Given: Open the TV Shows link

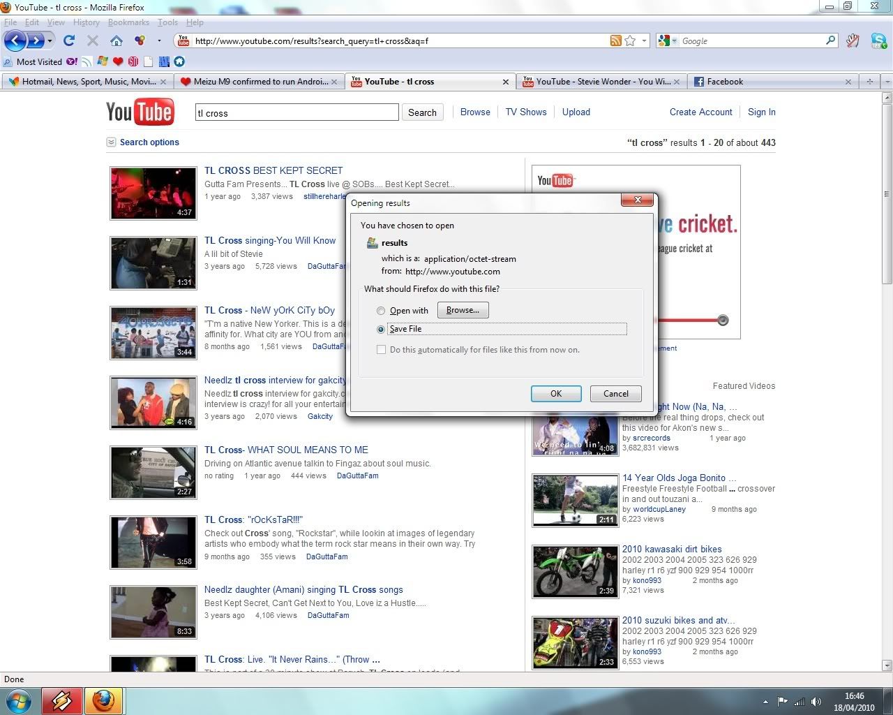Looking at the screenshot, I should [x=526, y=112].
